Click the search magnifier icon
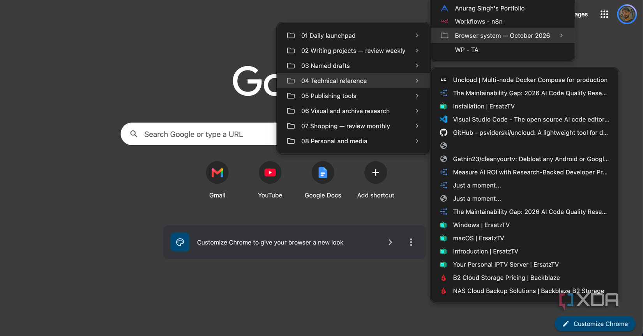The width and height of the screenshot is (643, 336). 134,134
